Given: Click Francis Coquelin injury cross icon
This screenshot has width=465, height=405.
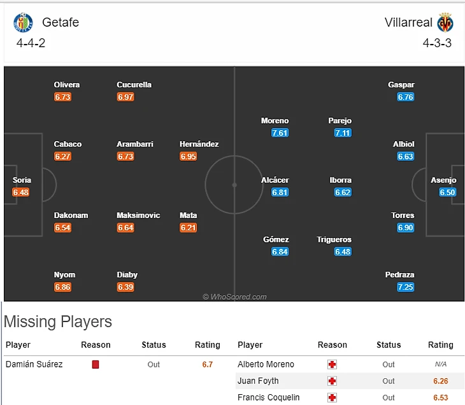Looking at the screenshot, I should point(332,397).
